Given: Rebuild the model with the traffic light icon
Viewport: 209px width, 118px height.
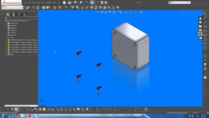Looking at the screenshot, I should tap(98, 2).
